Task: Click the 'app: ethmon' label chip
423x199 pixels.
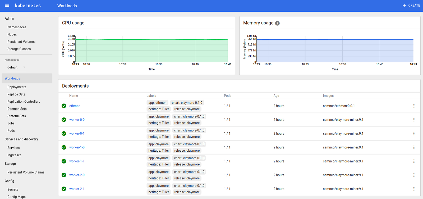Action: (x=157, y=103)
